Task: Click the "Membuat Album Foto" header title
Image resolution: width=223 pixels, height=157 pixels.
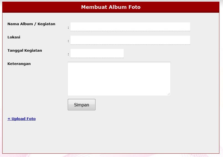Action: pos(111,7)
